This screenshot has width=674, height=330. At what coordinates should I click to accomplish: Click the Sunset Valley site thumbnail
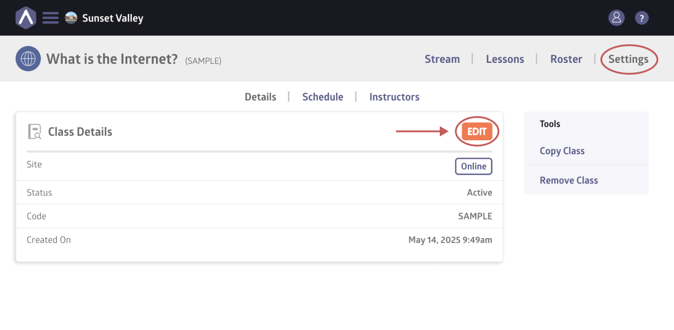click(x=71, y=18)
